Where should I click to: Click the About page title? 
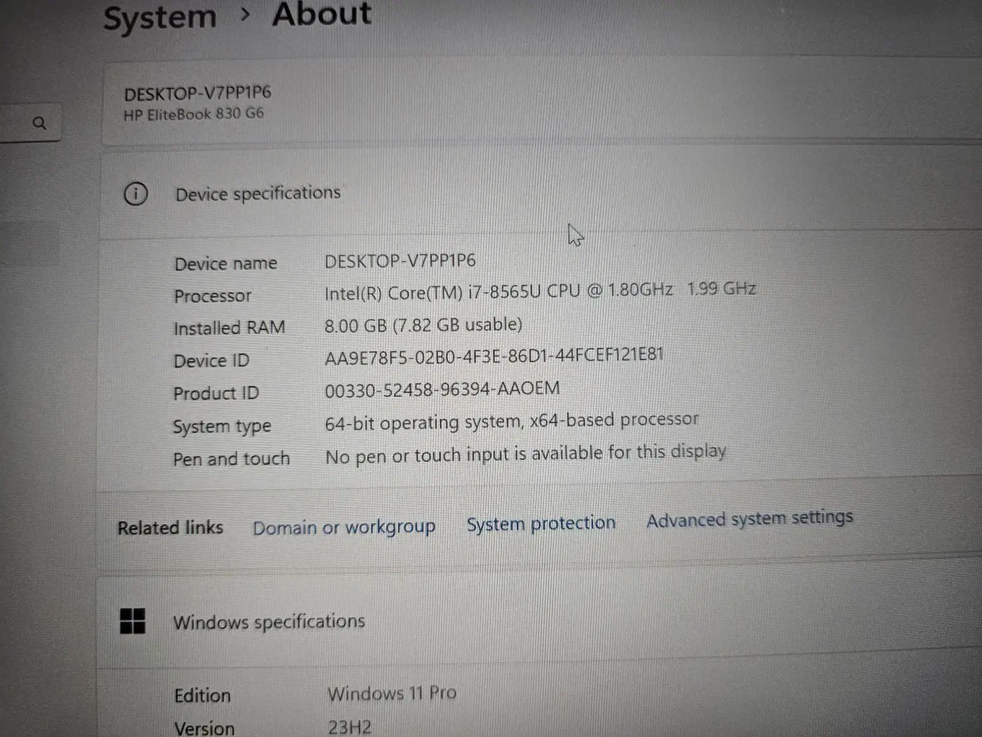(x=321, y=14)
